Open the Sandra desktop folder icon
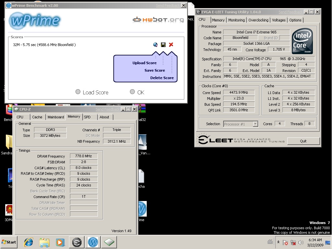Viewport: 332px width, 249px height. pos(9,142)
